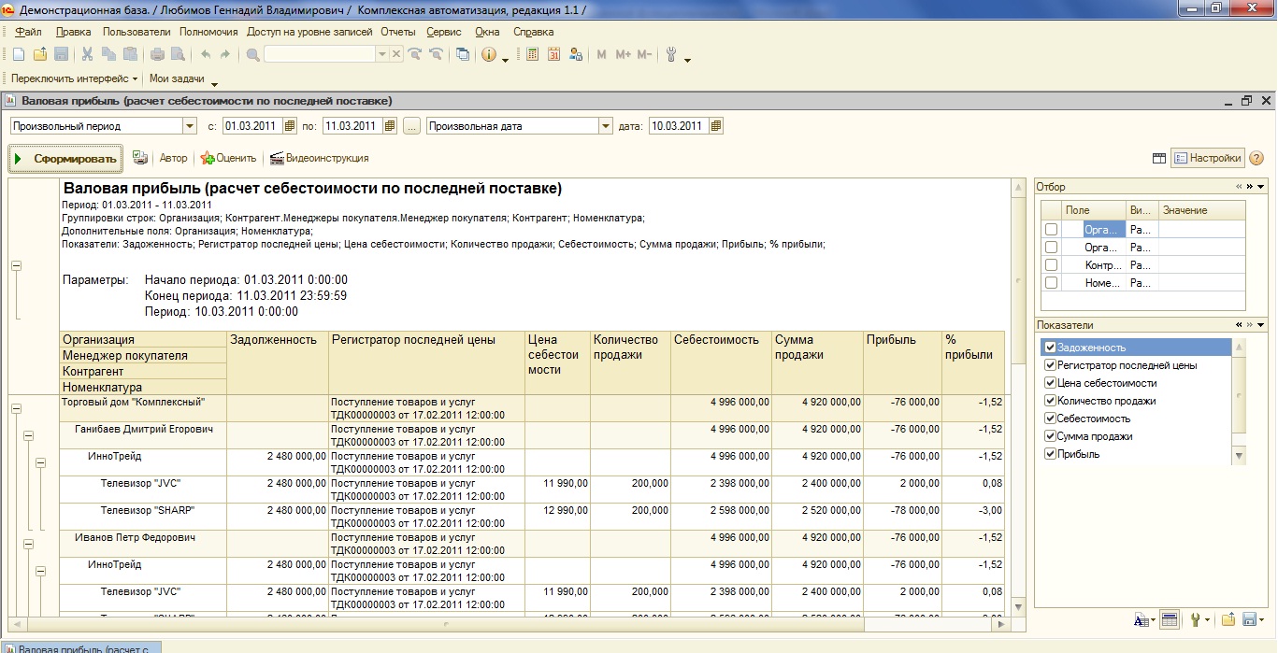This screenshot has width=1278, height=653.
Task: Click the Сформировать button
Action: pyautogui.click(x=65, y=159)
